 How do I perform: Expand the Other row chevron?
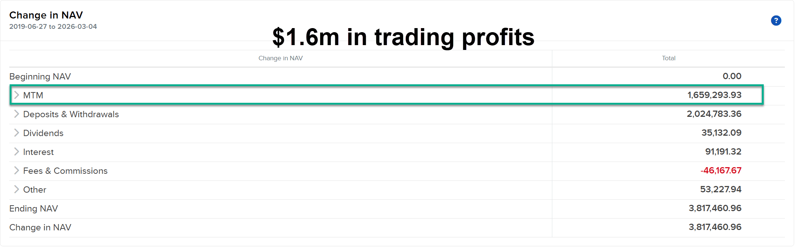(16, 189)
